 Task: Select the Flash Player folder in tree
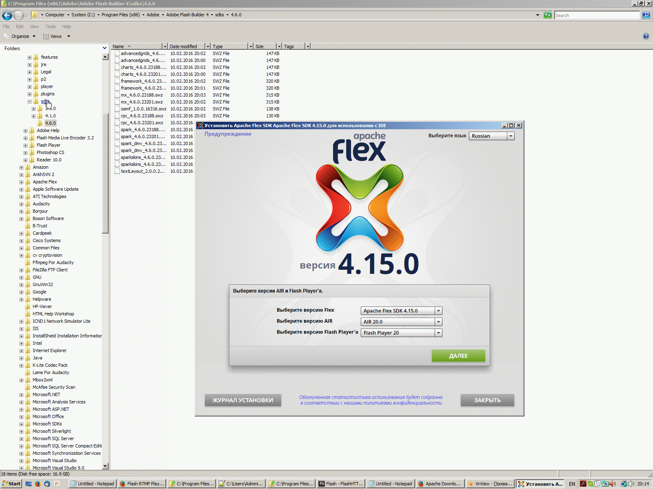click(49, 145)
